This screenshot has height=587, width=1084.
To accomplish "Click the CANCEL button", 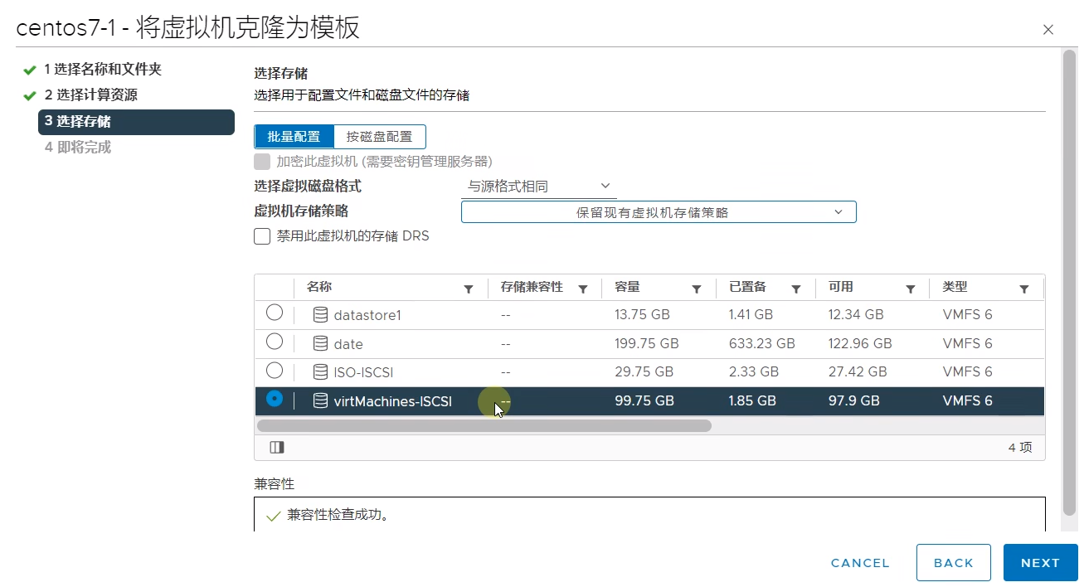I will click(x=859, y=562).
